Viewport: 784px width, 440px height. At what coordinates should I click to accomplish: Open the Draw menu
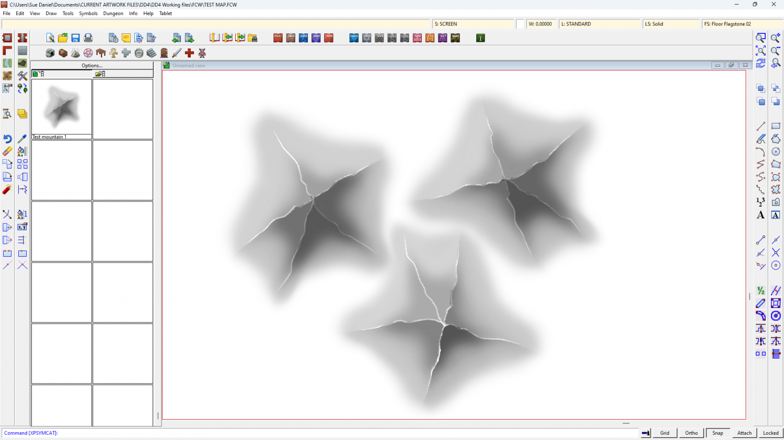click(x=51, y=14)
